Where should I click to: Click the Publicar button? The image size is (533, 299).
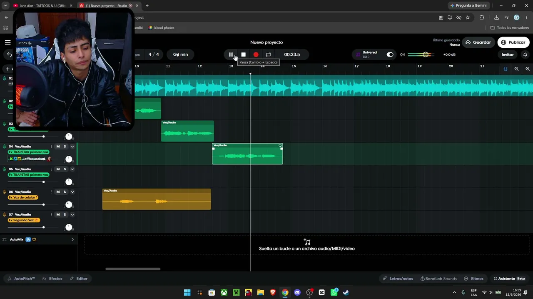coord(513,42)
